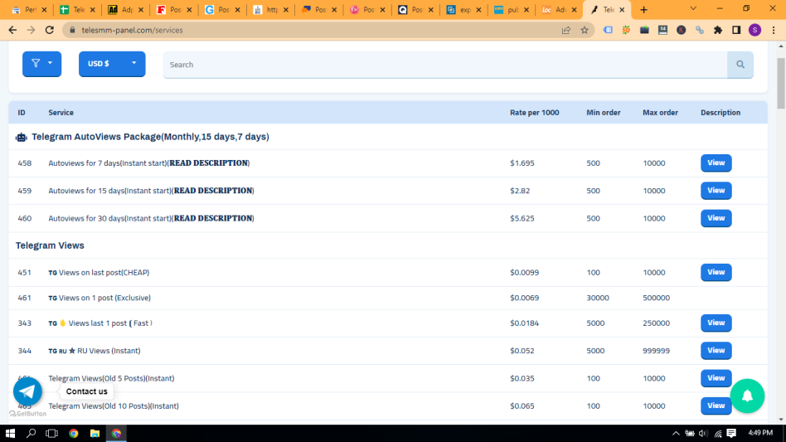Click the Min order column header
786x442 pixels.
pos(604,113)
